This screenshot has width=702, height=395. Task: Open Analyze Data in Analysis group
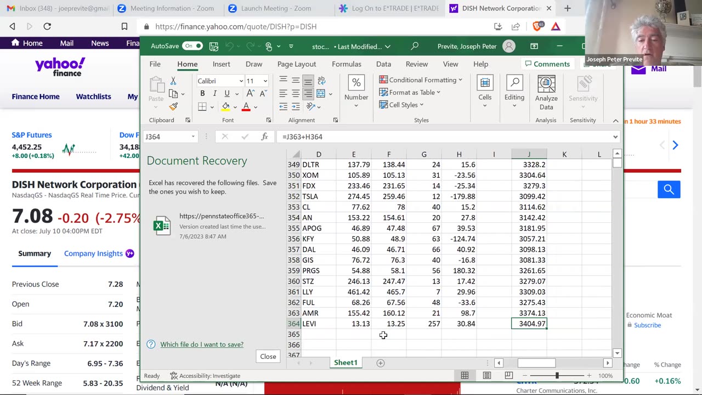click(546, 92)
